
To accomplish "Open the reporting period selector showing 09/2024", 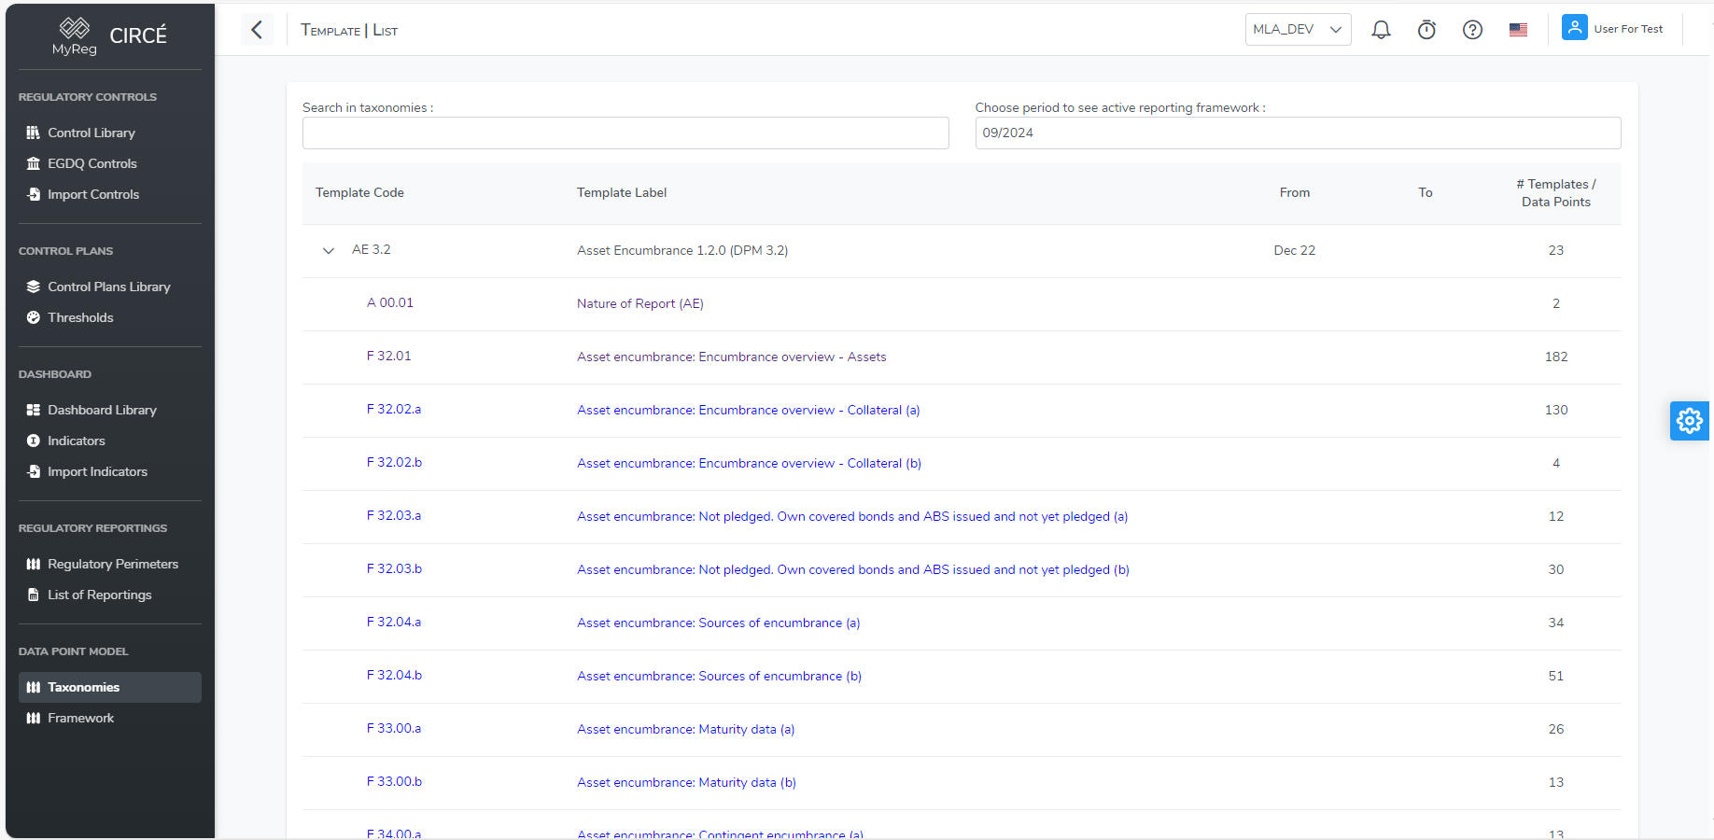I will (1297, 133).
